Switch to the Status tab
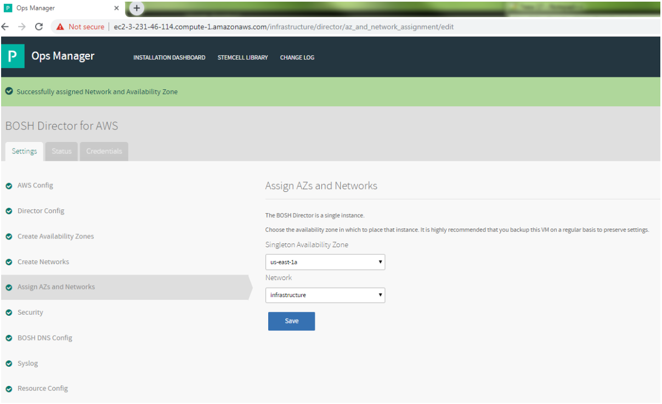 (x=61, y=151)
